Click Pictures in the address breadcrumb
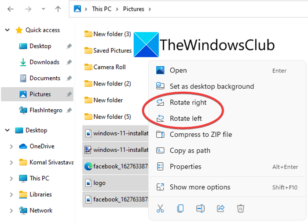 pyautogui.click(x=134, y=9)
